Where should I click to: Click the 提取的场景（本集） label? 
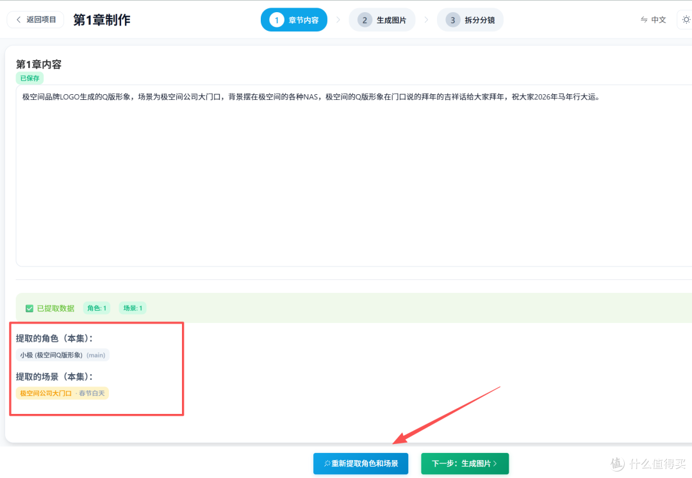coord(54,377)
